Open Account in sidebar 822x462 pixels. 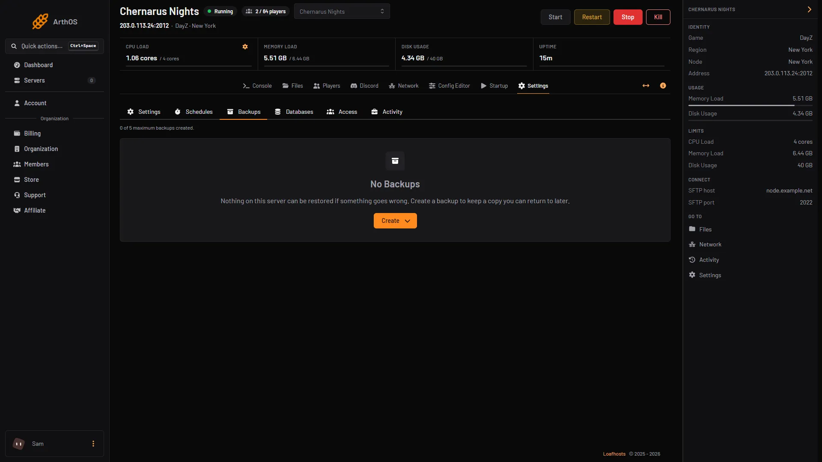tap(54, 103)
